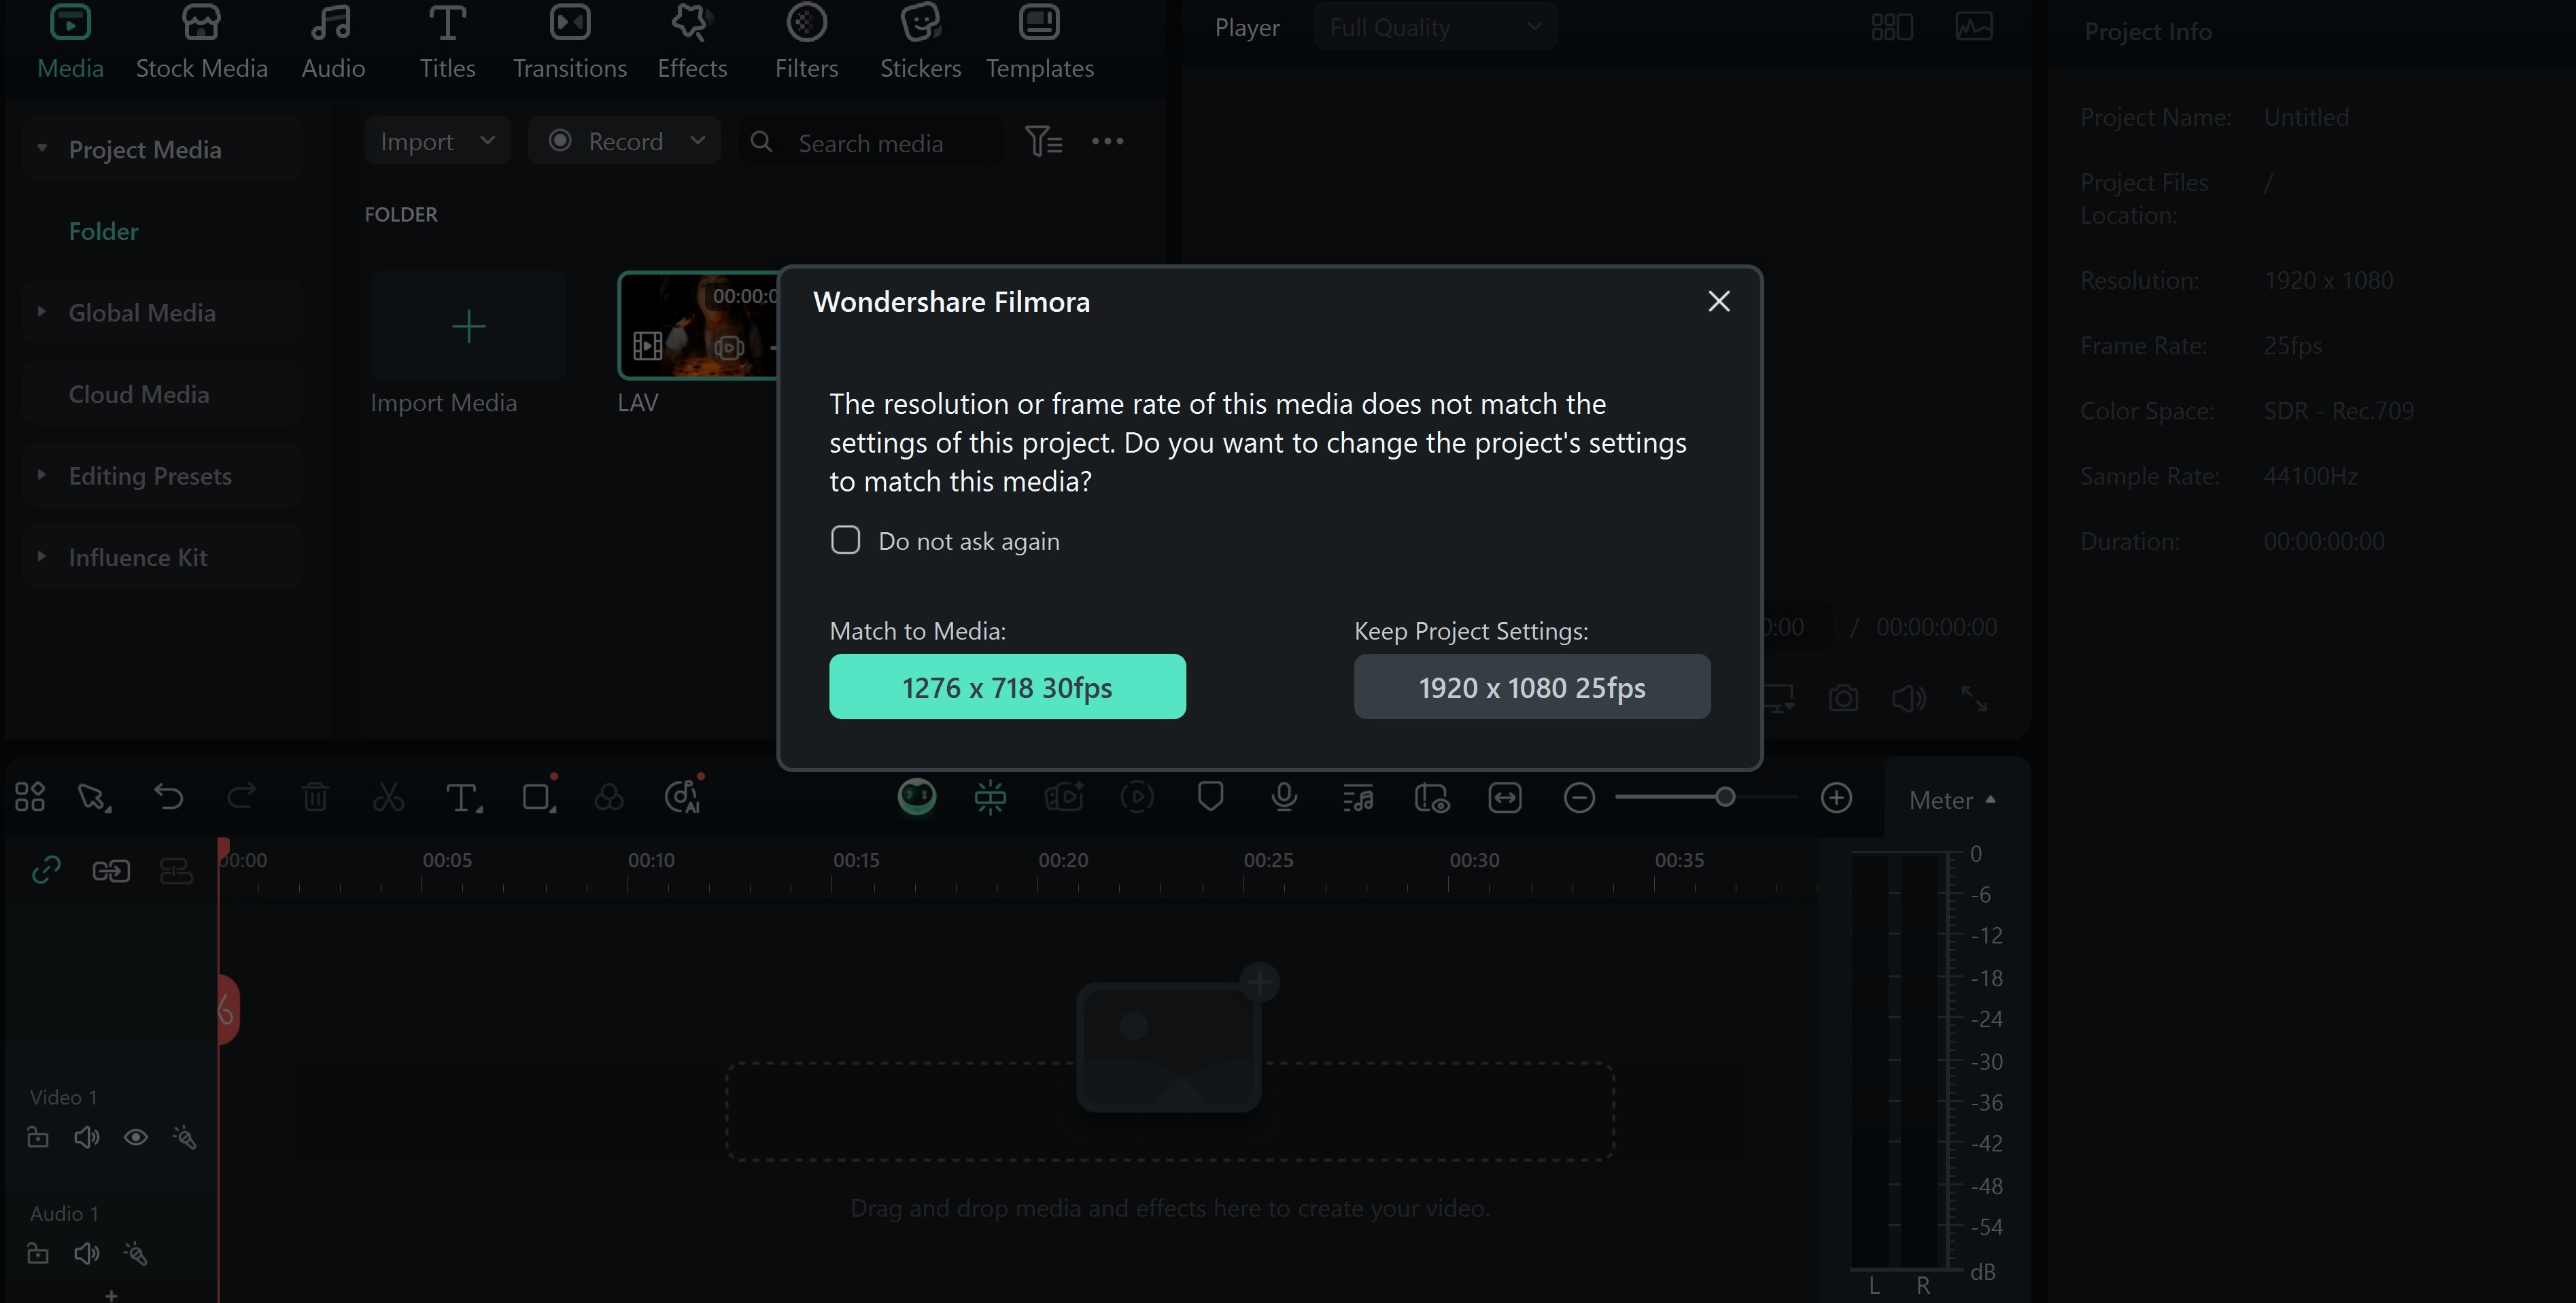Toggle the green timeline link icon
The height and width of the screenshot is (1303, 2576).
46,870
